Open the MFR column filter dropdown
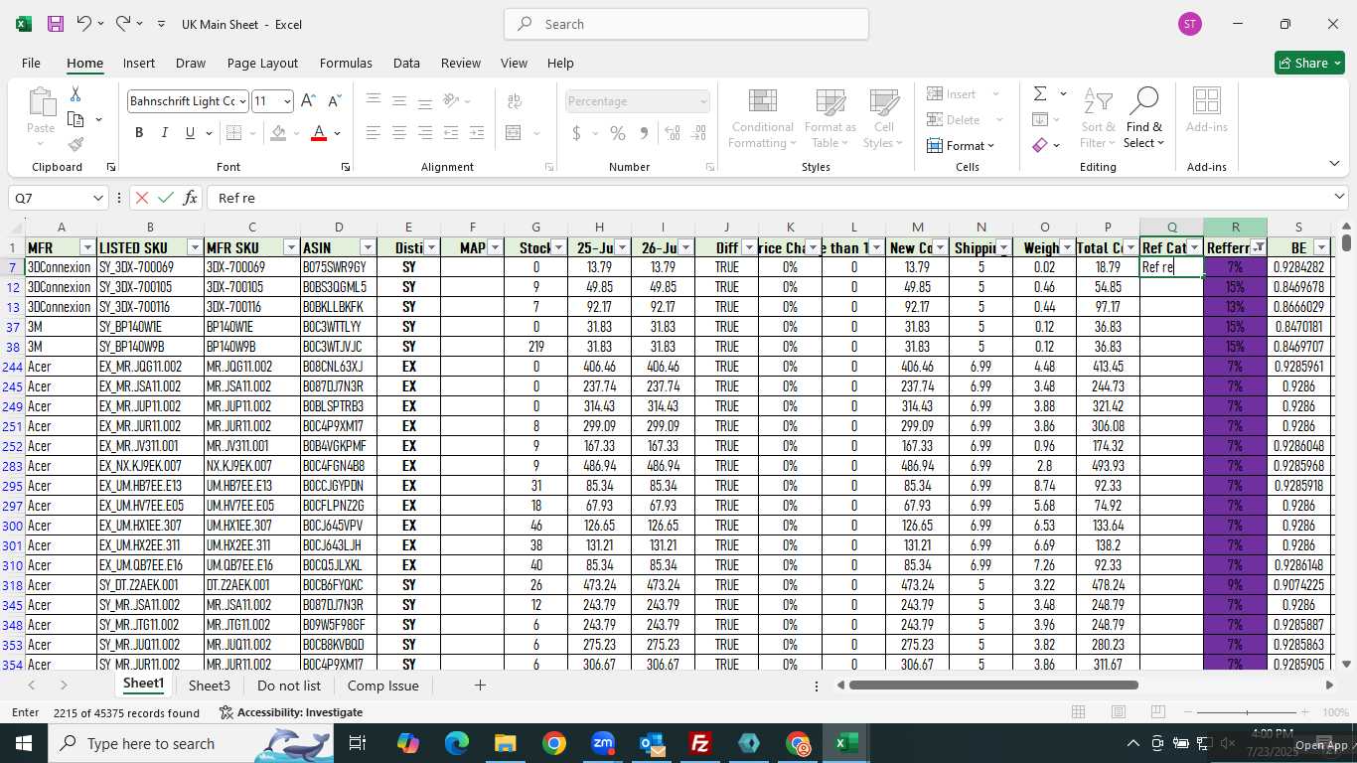This screenshot has width=1357, height=763. coord(87,247)
